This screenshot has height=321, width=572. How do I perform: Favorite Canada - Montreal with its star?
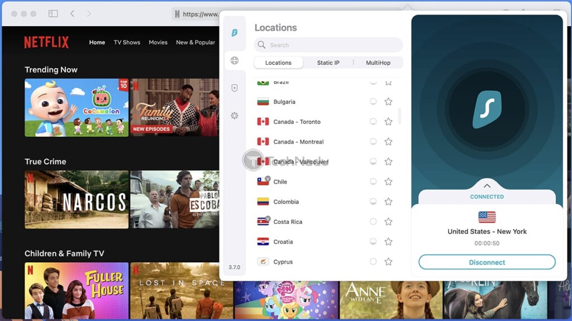(389, 142)
